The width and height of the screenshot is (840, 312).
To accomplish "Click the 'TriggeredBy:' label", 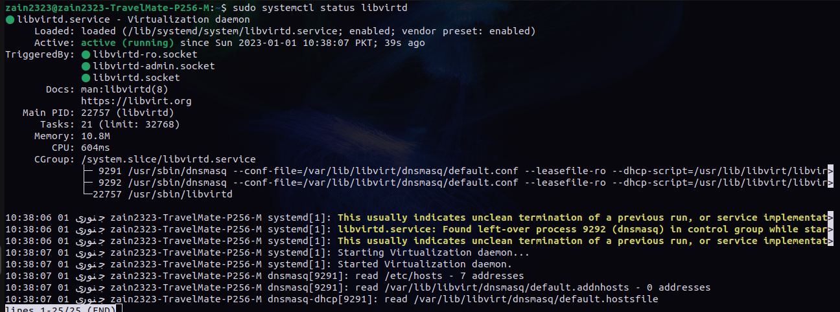I will pos(40,54).
